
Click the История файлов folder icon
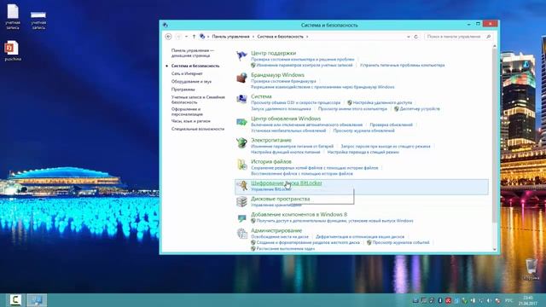pyautogui.click(x=241, y=165)
